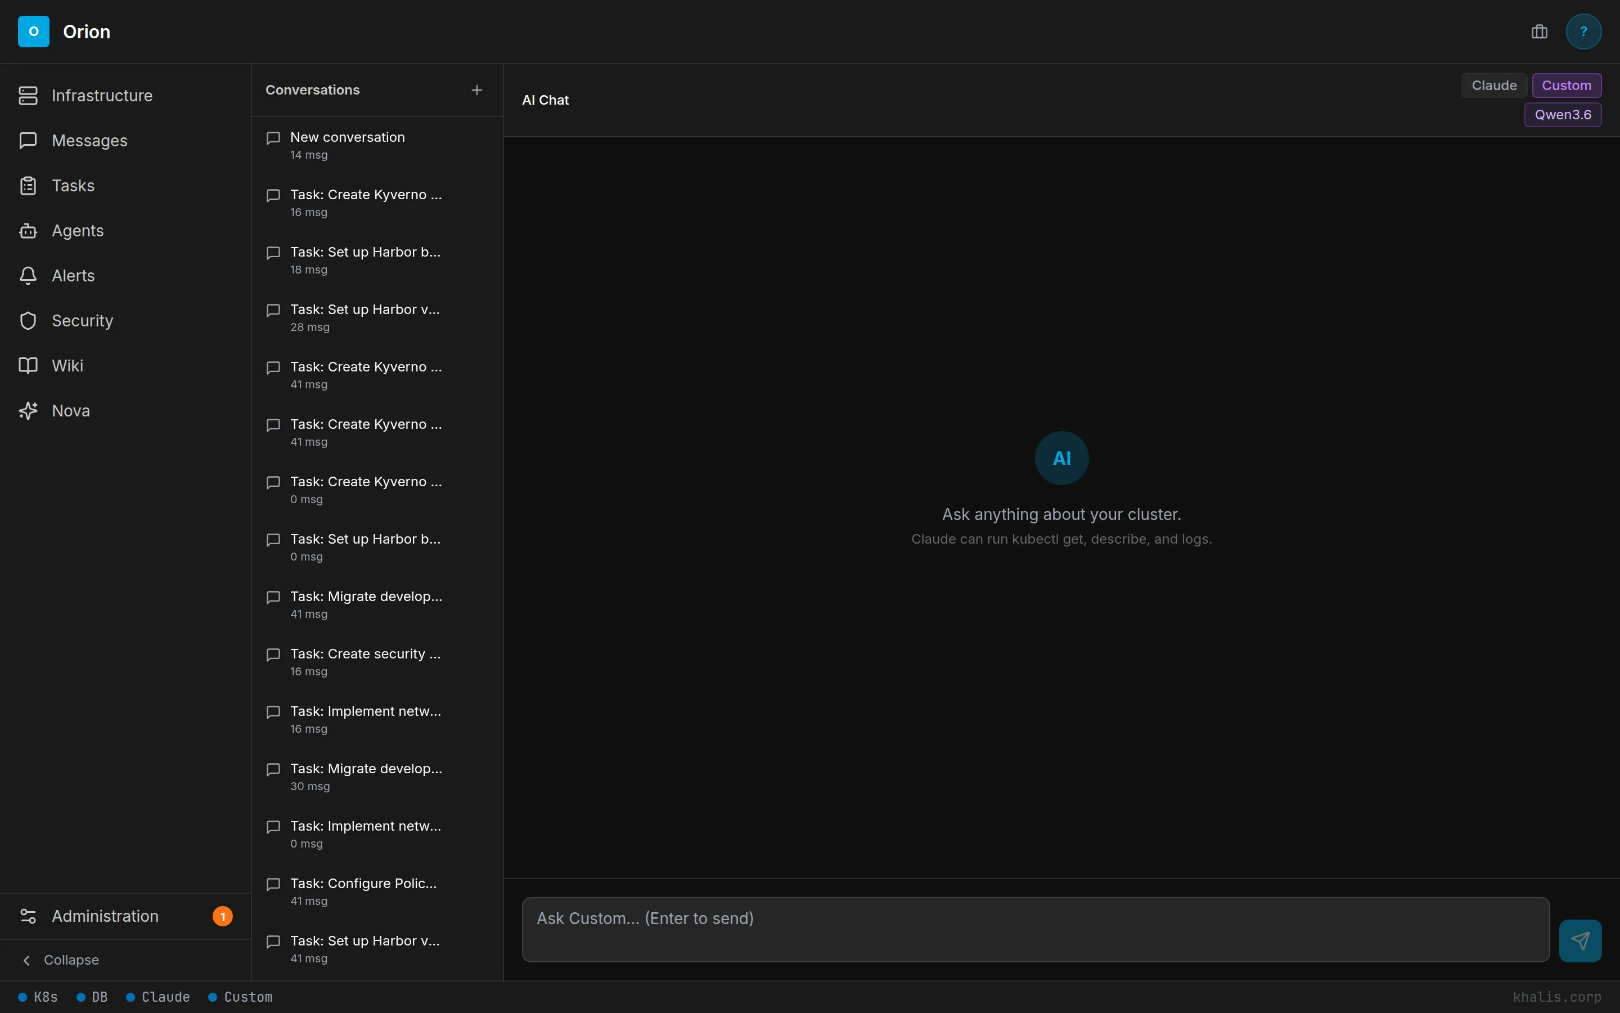Open the briefcase icon in header
The image size is (1620, 1013).
tap(1539, 32)
